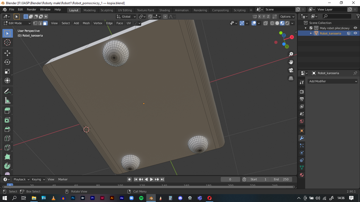Screen dimensions: 360x202
Task: Open the Physics properties tab
Action: tap(302, 153)
